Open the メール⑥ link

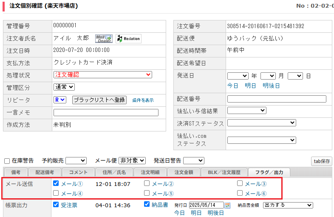pyautogui.click(x=256, y=194)
